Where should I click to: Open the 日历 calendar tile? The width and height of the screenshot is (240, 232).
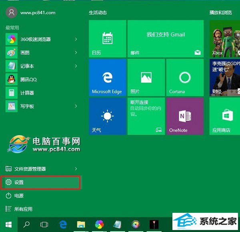click(108, 38)
